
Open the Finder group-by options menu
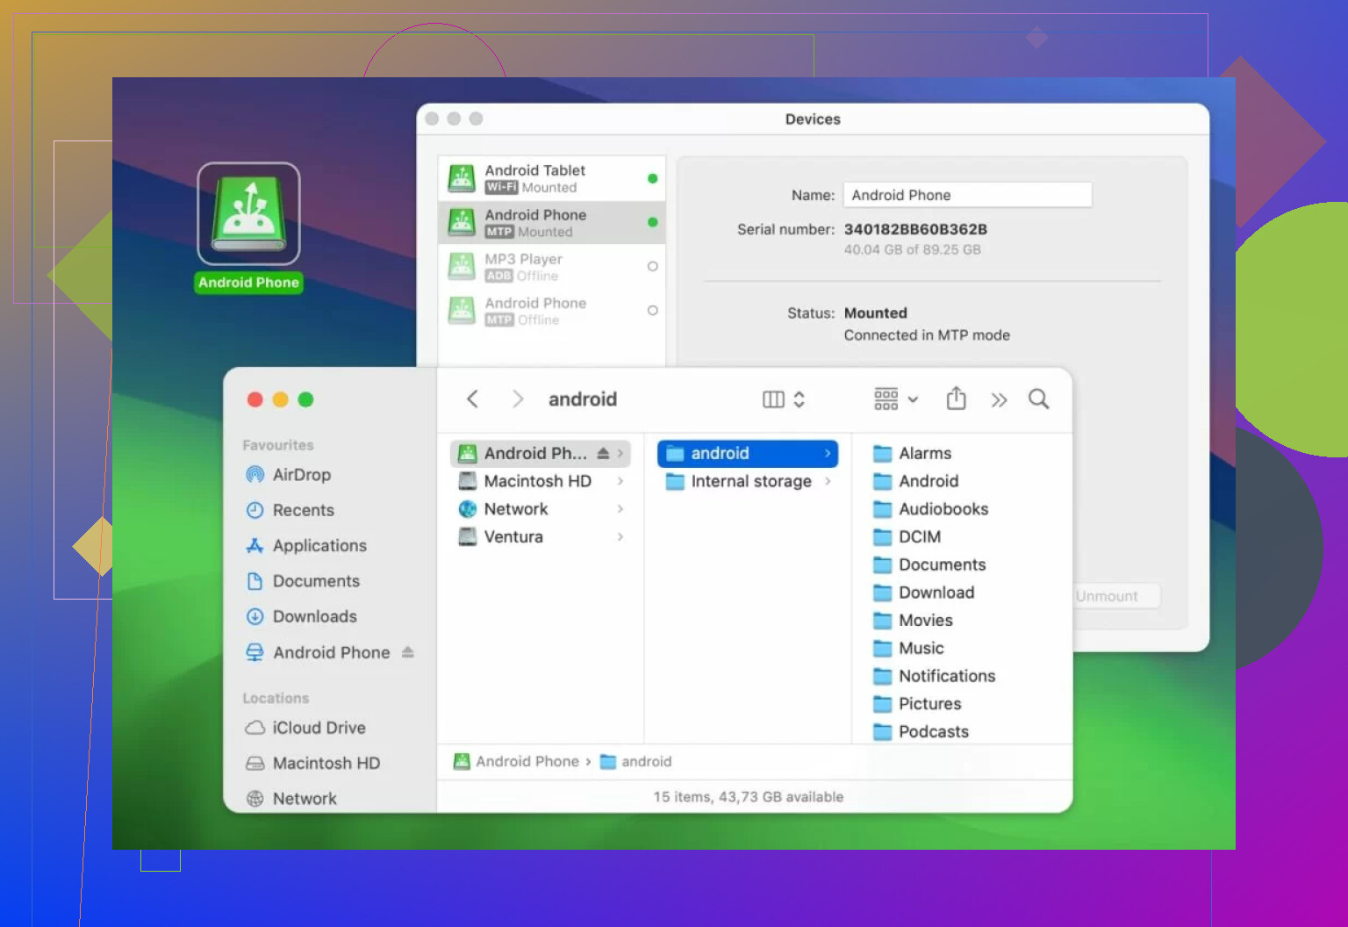click(x=896, y=399)
